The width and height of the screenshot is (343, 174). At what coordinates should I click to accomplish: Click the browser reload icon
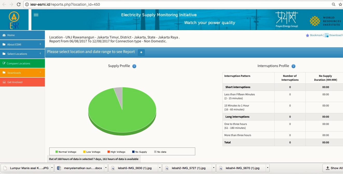(19, 4)
